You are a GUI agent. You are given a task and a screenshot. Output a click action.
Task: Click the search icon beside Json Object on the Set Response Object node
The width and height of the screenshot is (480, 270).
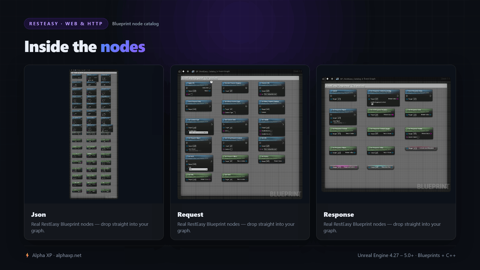pos(345,123)
